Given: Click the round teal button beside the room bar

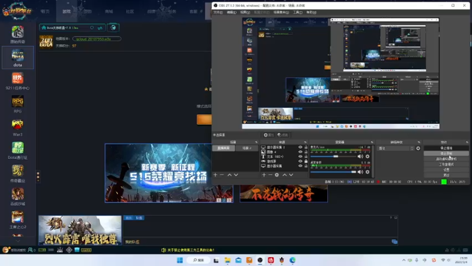Looking at the screenshot, I should tap(113, 28).
